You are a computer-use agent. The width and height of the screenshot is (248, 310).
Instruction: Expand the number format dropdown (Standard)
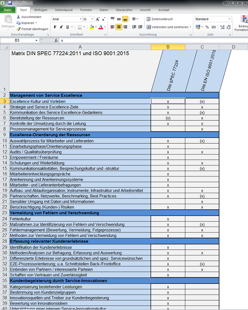coord(229,19)
